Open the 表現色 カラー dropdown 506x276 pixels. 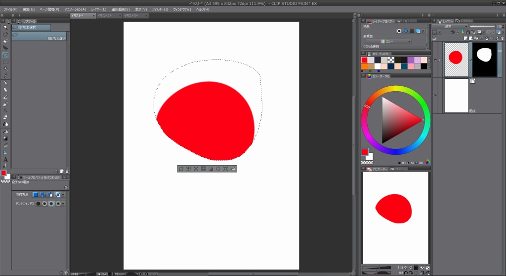coord(395,41)
